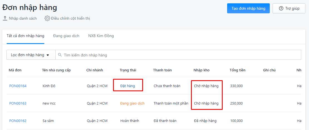Click the Trạng thái column header
The image size is (309, 130).
pyautogui.click(x=128, y=70)
